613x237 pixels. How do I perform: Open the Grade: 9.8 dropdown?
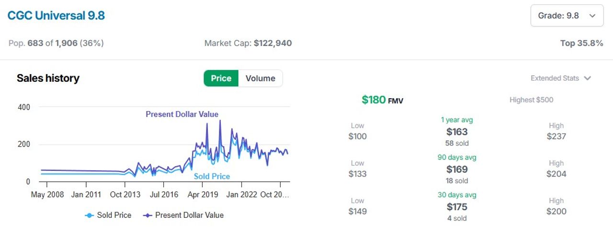pos(567,16)
